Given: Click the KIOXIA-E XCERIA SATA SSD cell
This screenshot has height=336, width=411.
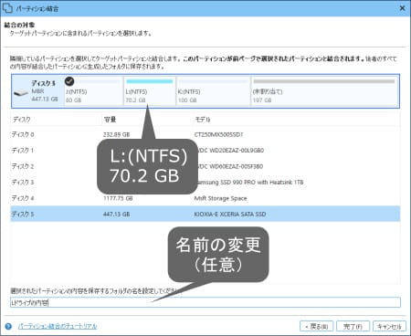Looking at the screenshot, I should pos(230,215).
